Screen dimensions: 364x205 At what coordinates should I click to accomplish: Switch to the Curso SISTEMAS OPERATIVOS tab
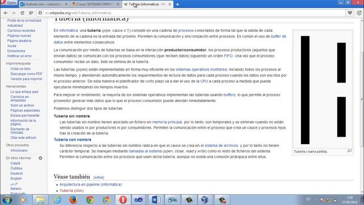(96, 4)
